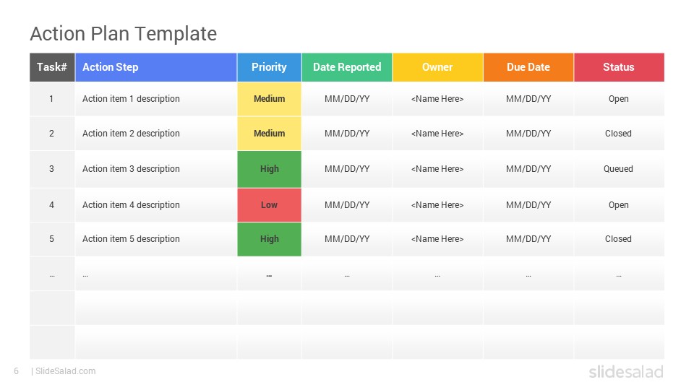This screenshot has width=694, height=390.
Task: Open the SlideSalad.com footer link
Action: pyautogui.click(x=66, y=371)
